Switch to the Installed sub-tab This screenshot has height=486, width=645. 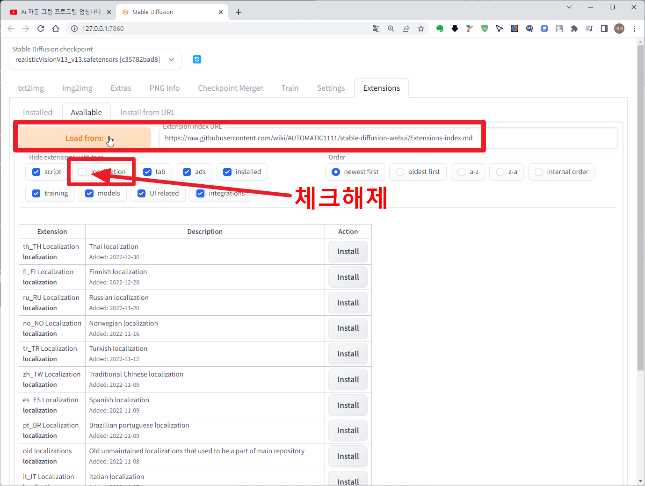pyautogui.click(x=37, y=112)
